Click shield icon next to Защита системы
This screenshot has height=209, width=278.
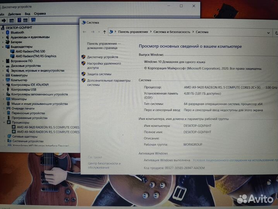(84, 74)
